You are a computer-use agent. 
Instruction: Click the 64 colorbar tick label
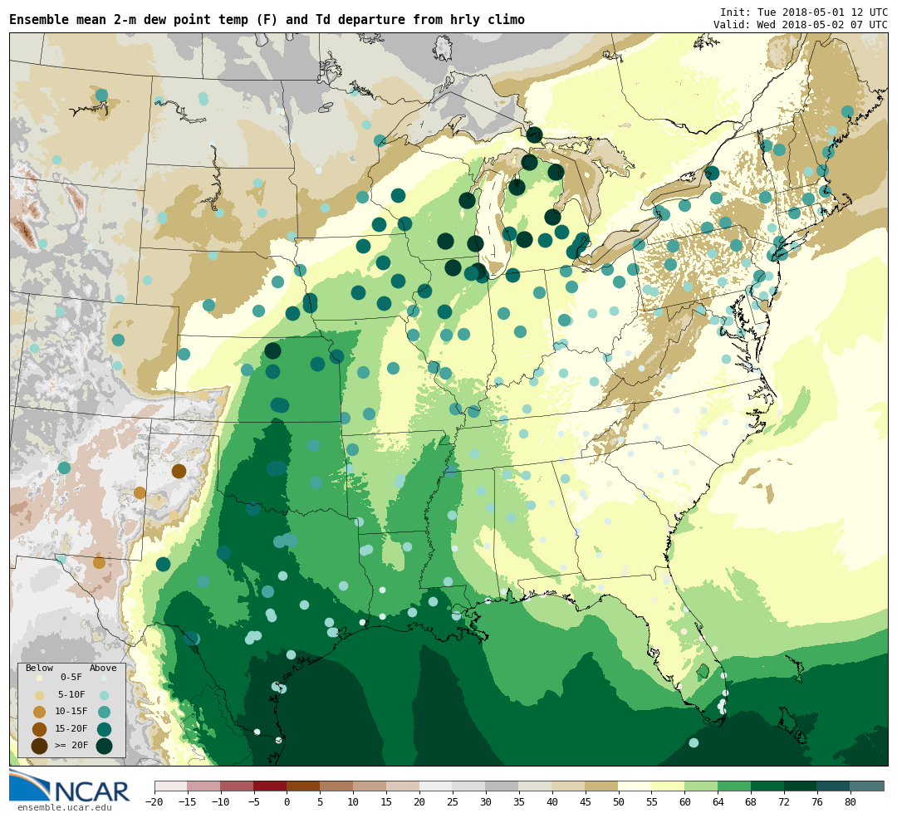pos(718,802)
